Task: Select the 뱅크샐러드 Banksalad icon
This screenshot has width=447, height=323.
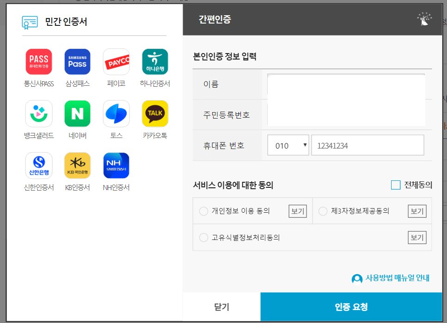Action: point(39,114)
